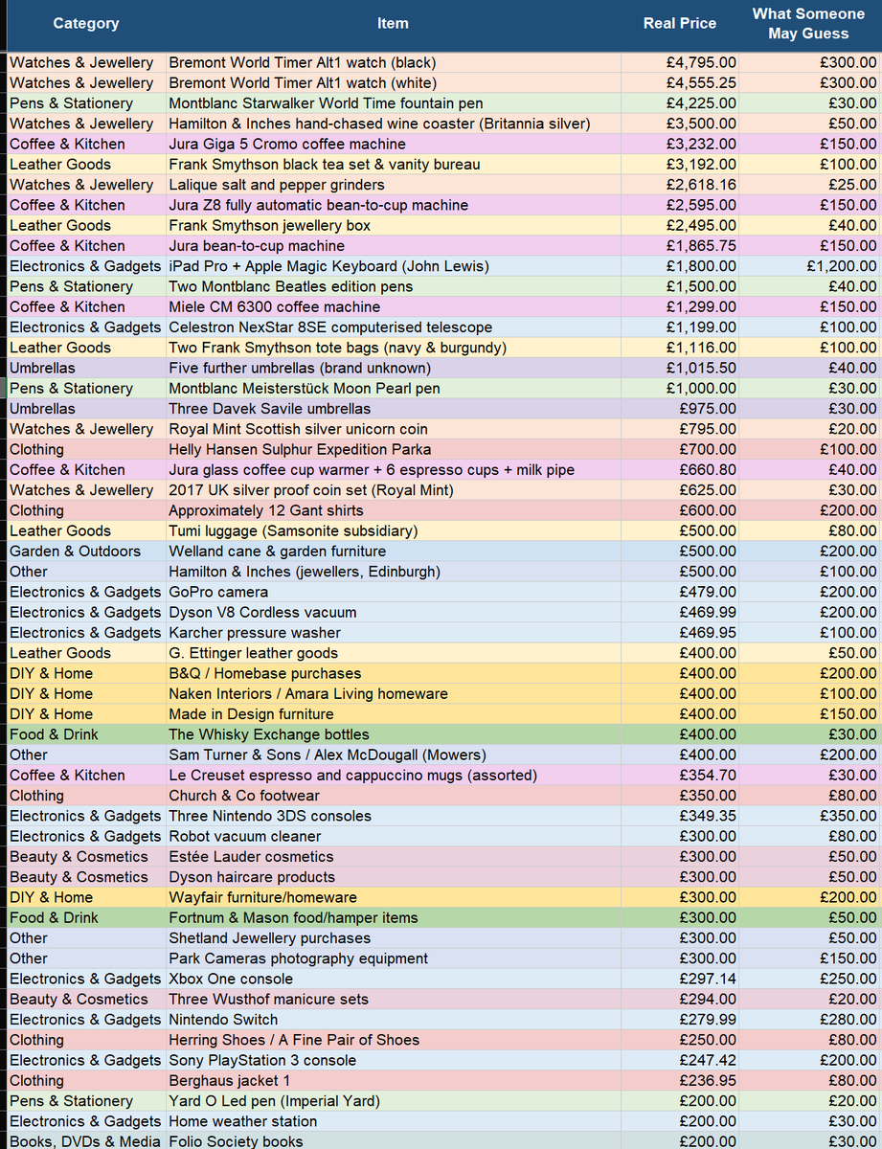Select Two Montblanc Beatles edition pens
This screenshot has width=882, height=1149.
pyautogui.click(x=394, y=286)
